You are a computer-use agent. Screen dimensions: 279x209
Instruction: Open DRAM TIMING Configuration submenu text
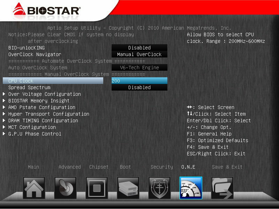[x=43, y=121]
